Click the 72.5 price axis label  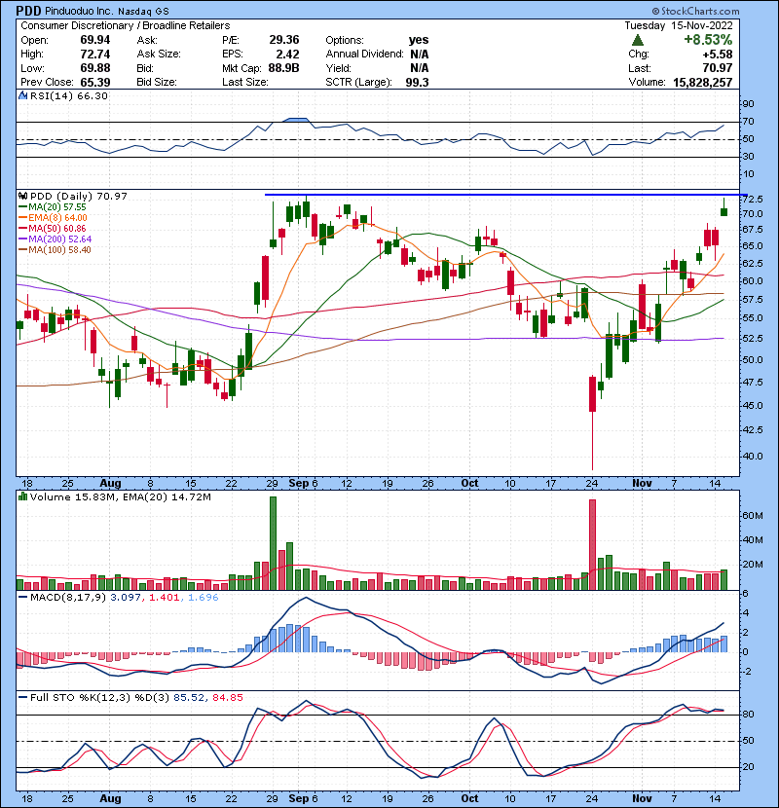pyautogui.click(x=754, y=199)
